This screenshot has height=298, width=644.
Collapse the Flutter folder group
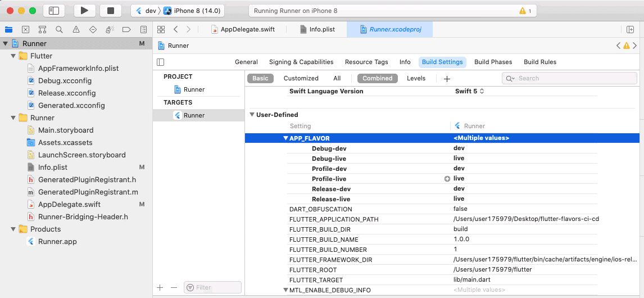[x=13, y=56]
